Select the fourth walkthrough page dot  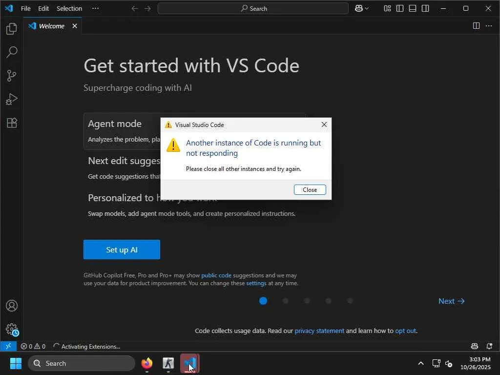point(329,301)
